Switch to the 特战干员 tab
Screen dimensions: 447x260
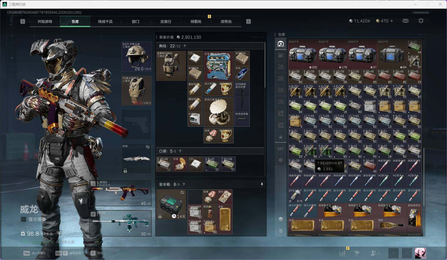pos(105,21)
